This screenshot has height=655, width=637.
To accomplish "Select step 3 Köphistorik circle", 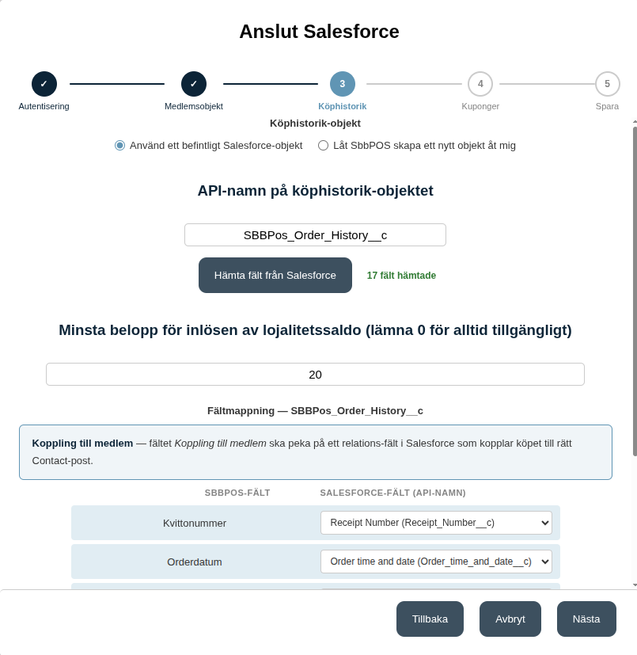I will (x=343, y=84).
